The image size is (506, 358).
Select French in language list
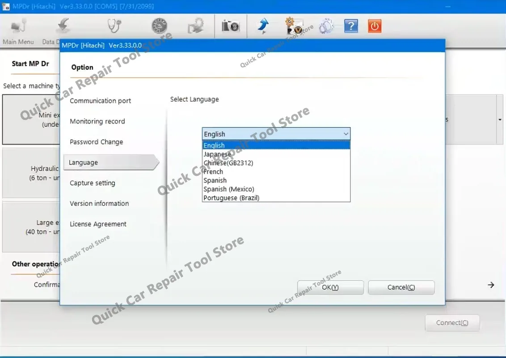point(276,171)
